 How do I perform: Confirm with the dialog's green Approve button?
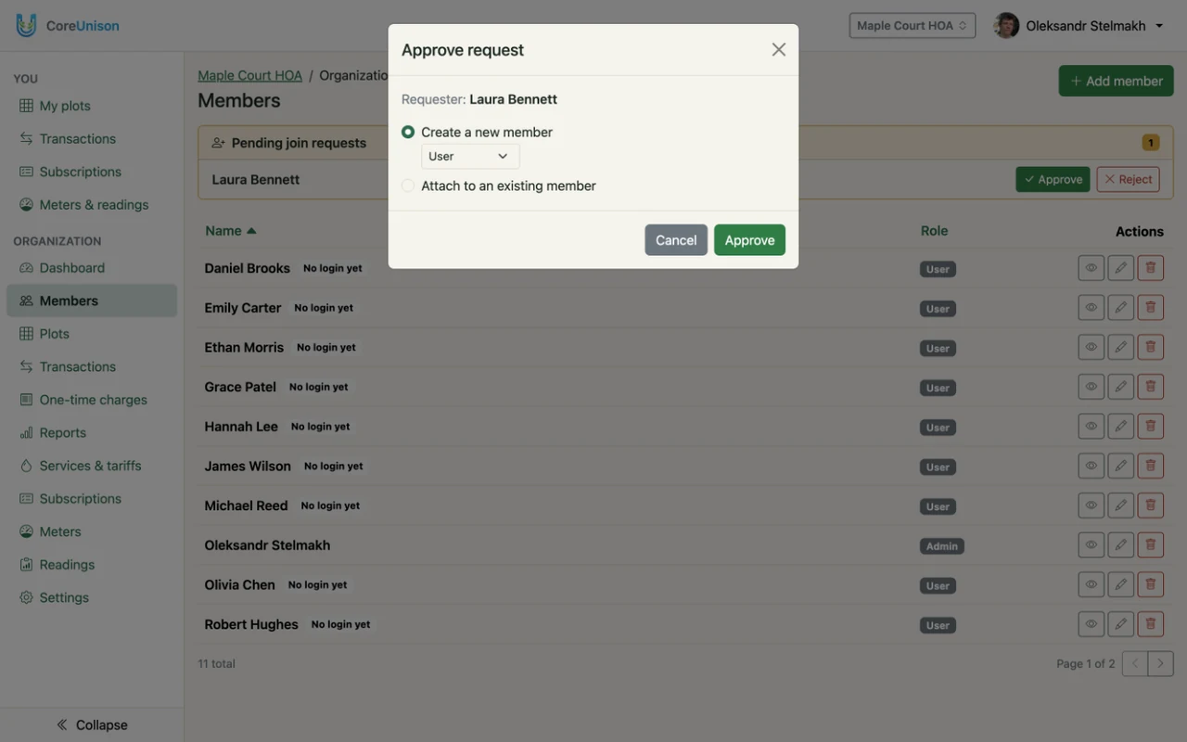coord(749,240)
